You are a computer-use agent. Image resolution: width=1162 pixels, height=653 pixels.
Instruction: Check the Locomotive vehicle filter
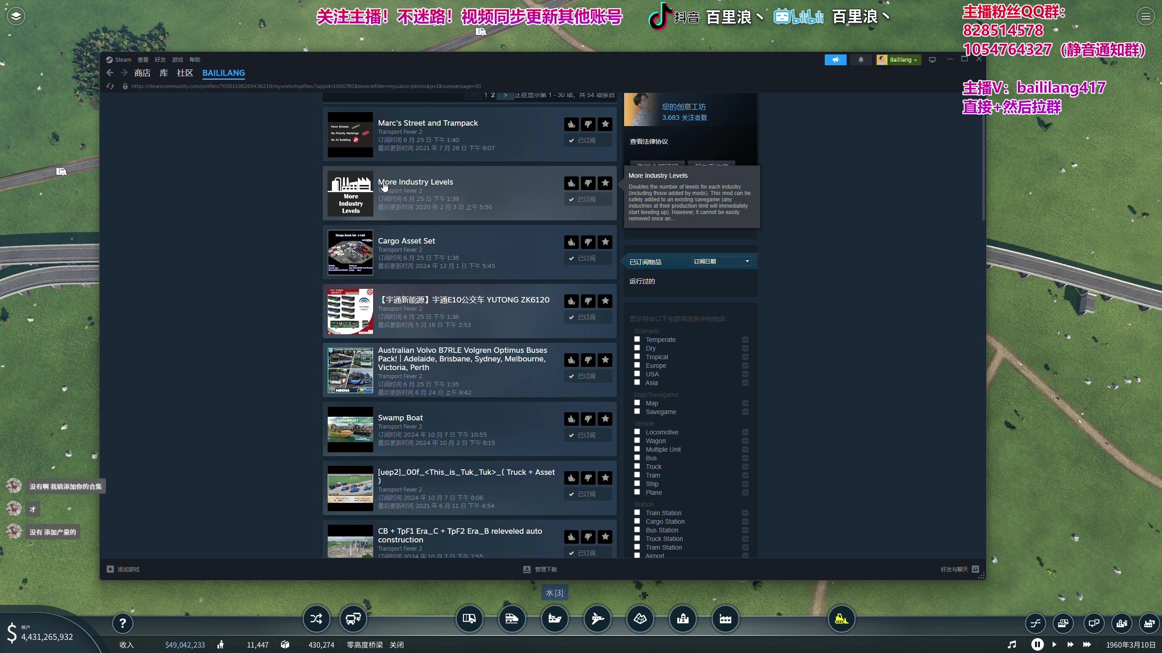coord(637,432)
